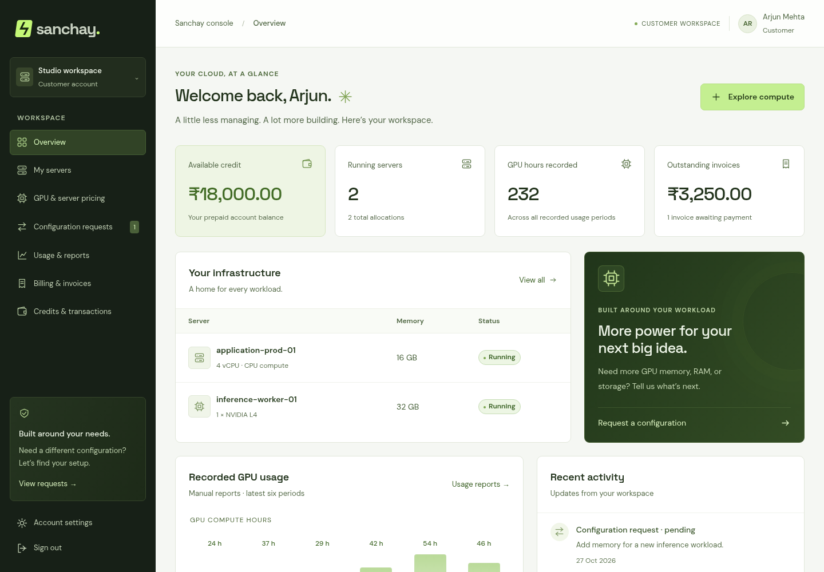Click the 54 h usage bar
824x572 pixels.
click(430, 563)
